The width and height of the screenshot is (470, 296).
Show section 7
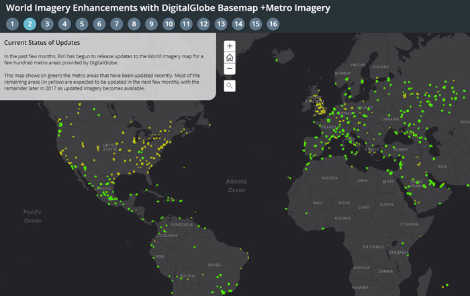(x=117, y=24)
